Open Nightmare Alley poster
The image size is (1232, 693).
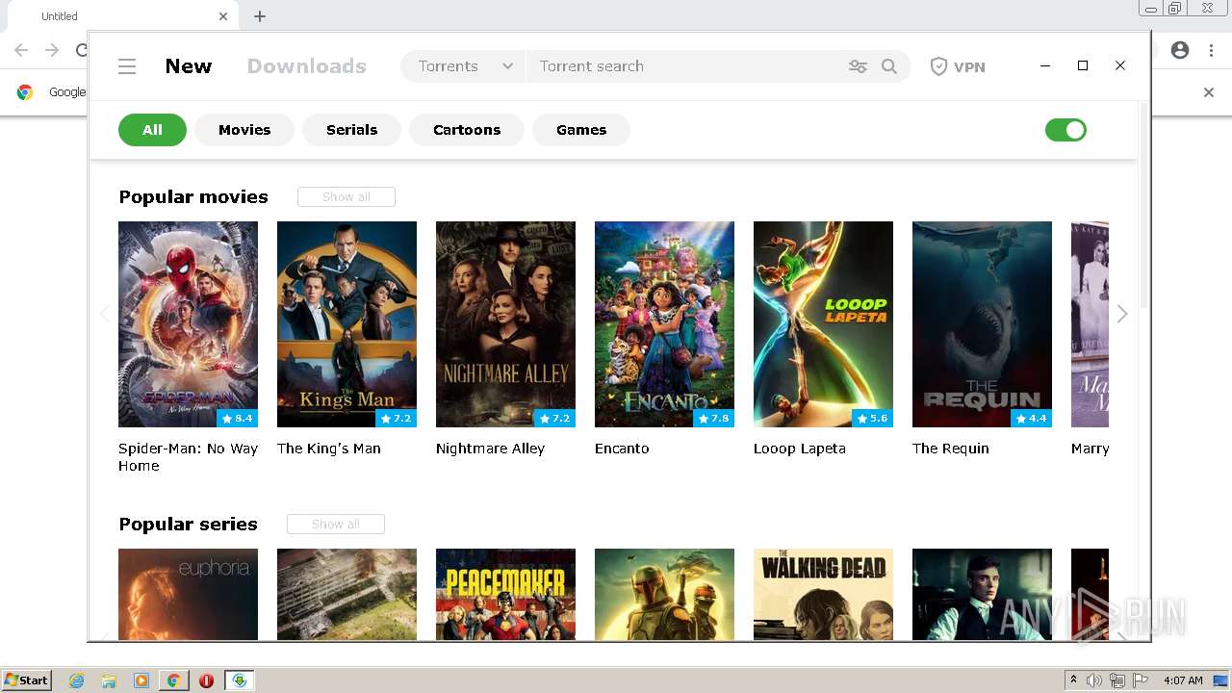tap(505, 324)
